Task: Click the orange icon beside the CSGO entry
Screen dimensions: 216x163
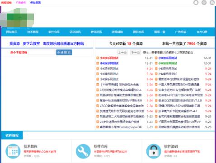Action: pyautogui.click(x=98, y=106)
